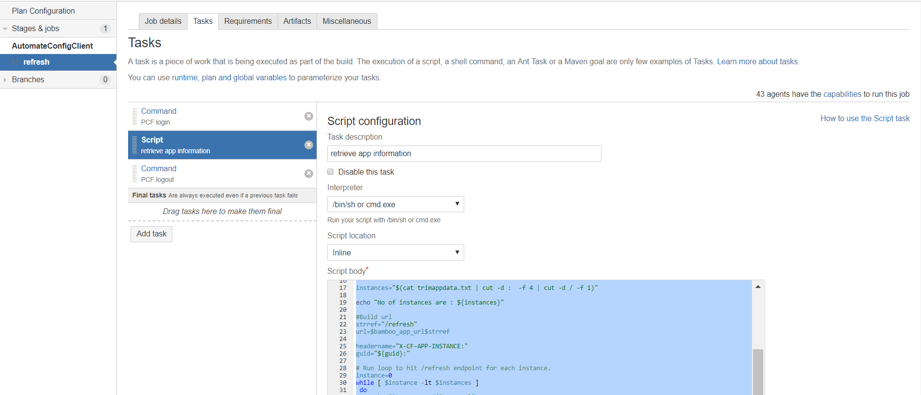Open the Interpreter dropdown
This screenshot has height=395, width=921.
[395, 204]
